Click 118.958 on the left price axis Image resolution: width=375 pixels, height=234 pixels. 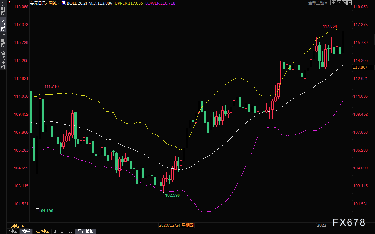(x=21, y=7)
